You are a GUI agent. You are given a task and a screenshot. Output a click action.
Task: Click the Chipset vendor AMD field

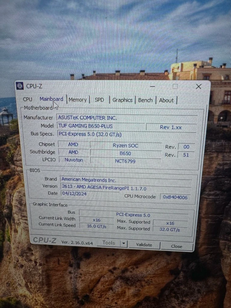[73, 144]
